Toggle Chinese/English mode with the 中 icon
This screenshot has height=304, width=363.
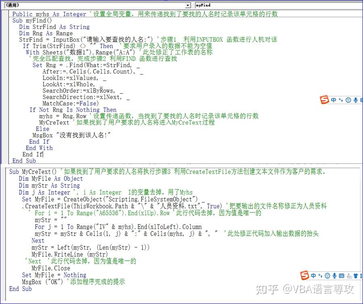[334, 100]
